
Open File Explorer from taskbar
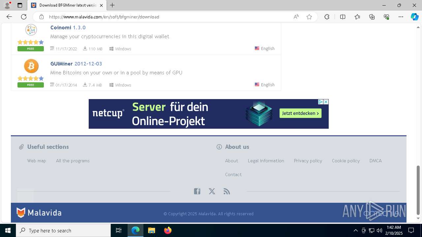(152, 230)
